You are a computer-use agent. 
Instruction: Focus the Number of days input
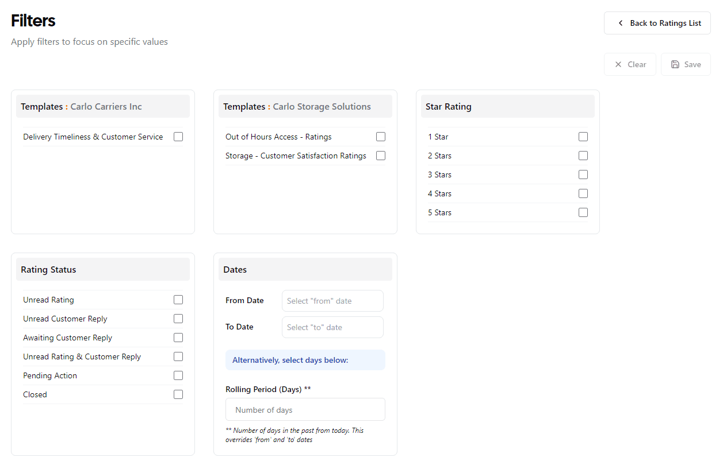coord(305,409)
